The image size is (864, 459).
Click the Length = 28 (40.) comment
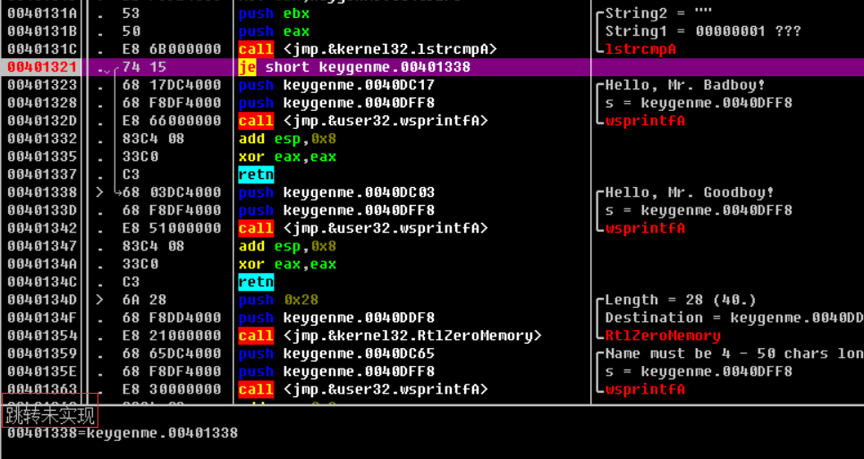pyautogui.click(x=680, y=300)
